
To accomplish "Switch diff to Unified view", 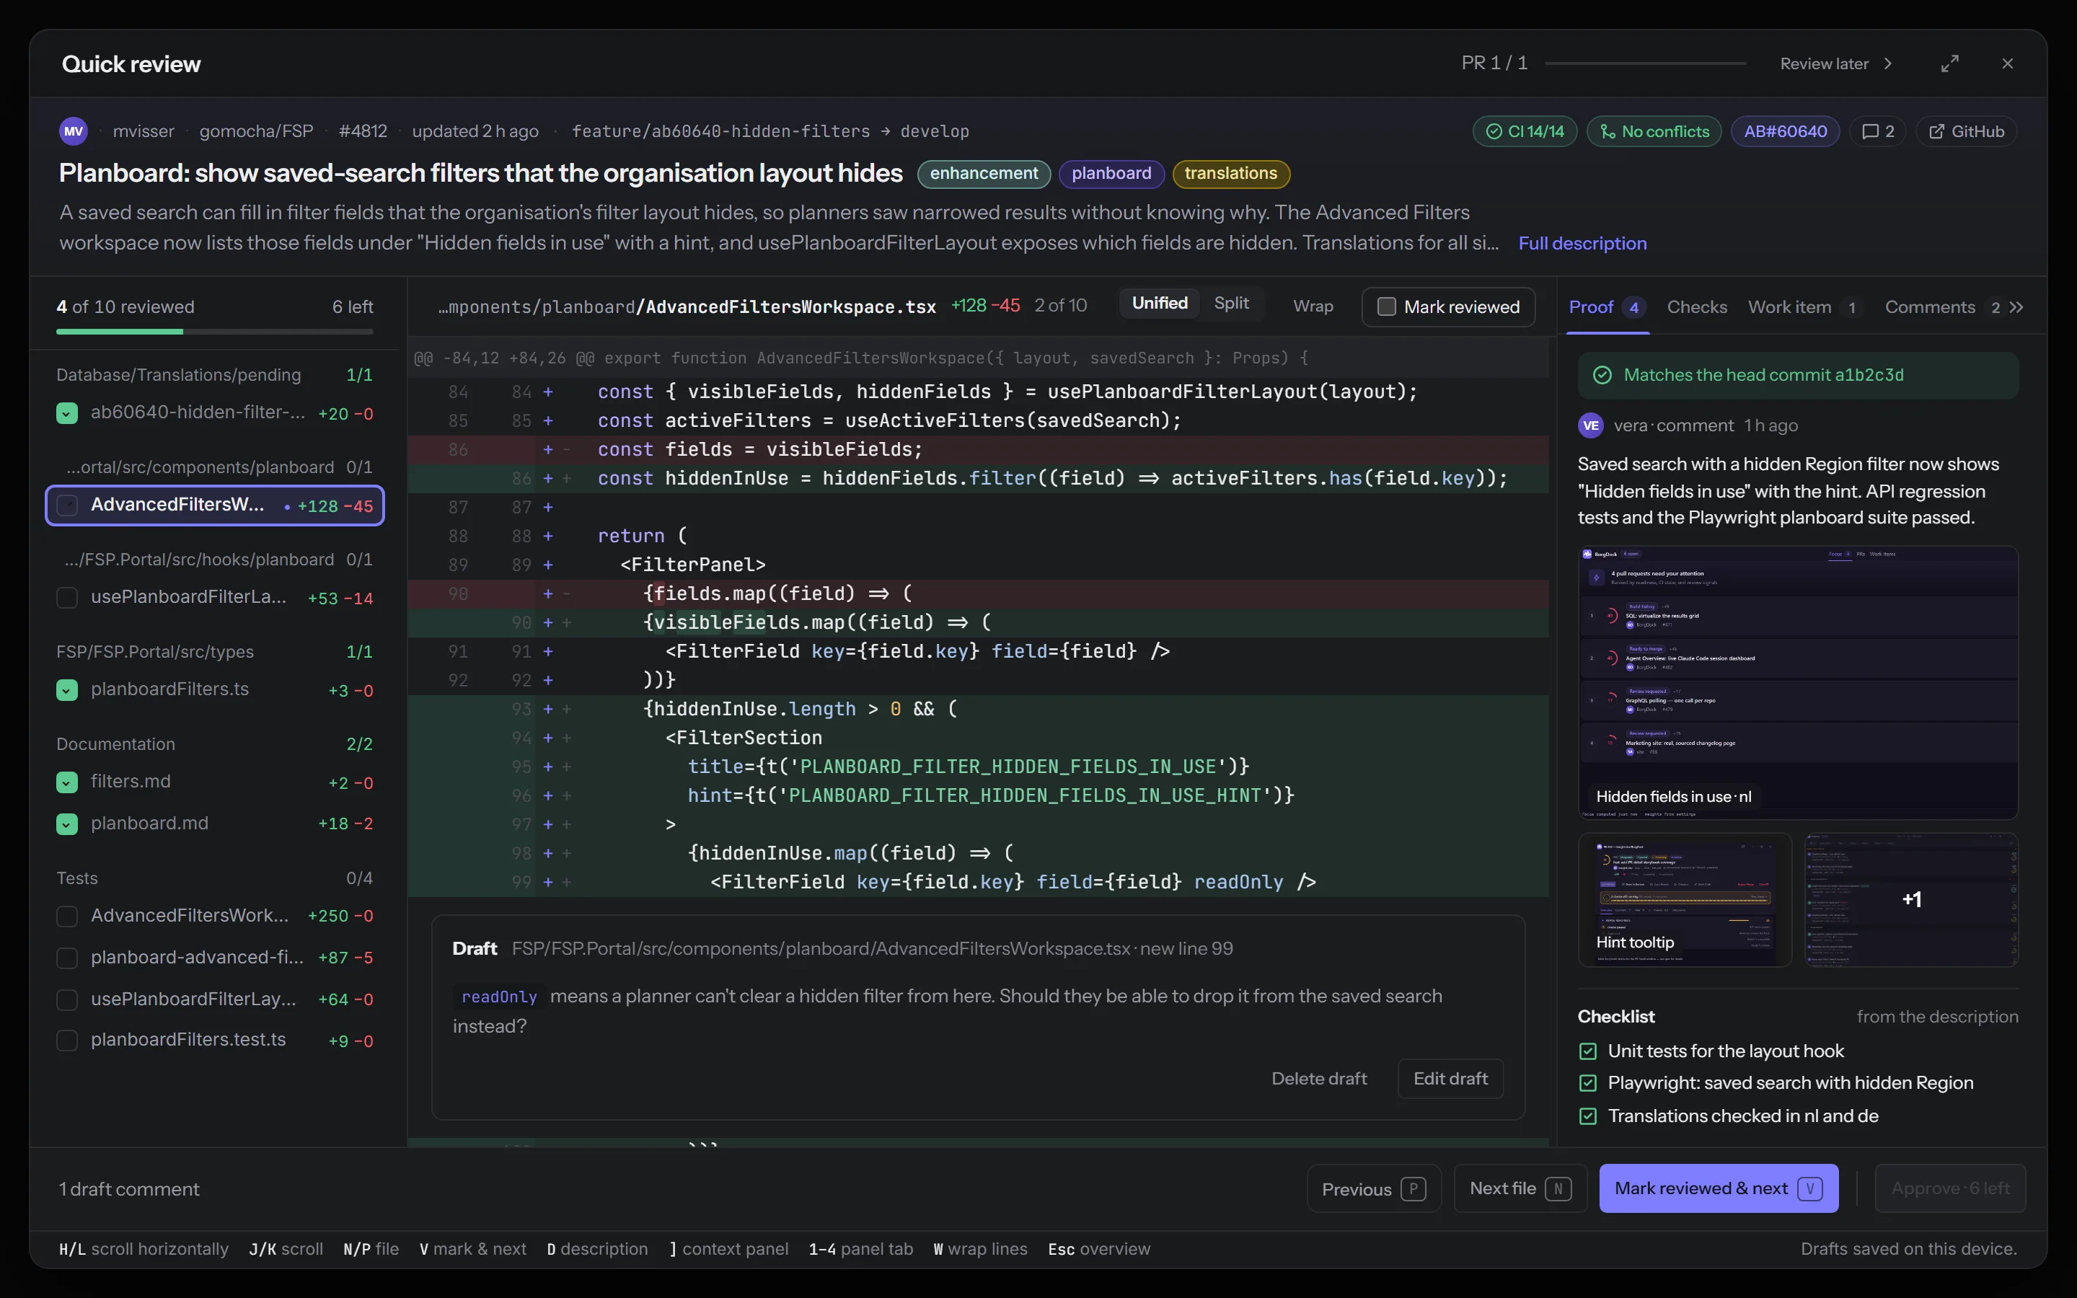I will 1160,303.
